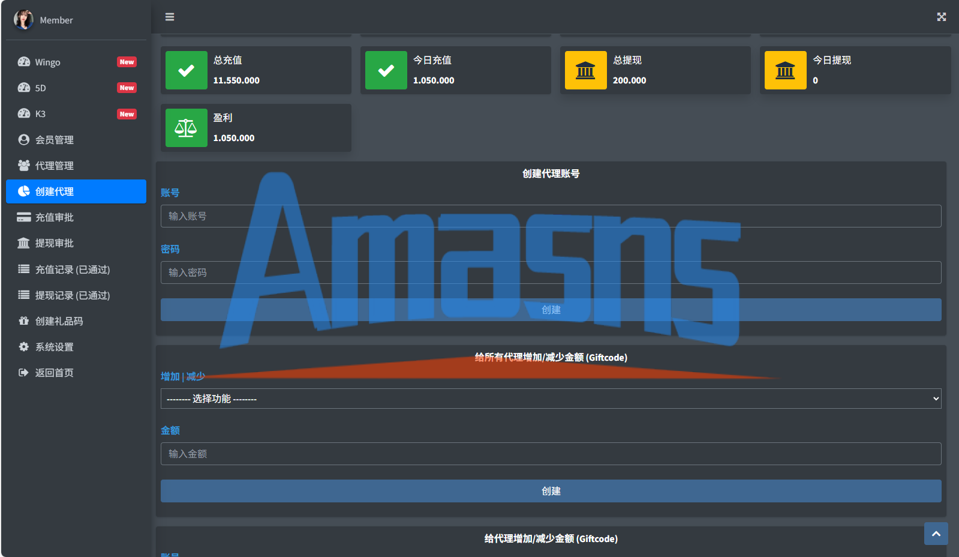Focus the 输入密码 password input field

[551, 272]
